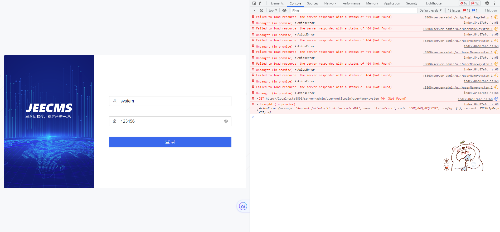
Task: Expand the AxiosError just below the loginPageSetUp error
Action: 296,23
